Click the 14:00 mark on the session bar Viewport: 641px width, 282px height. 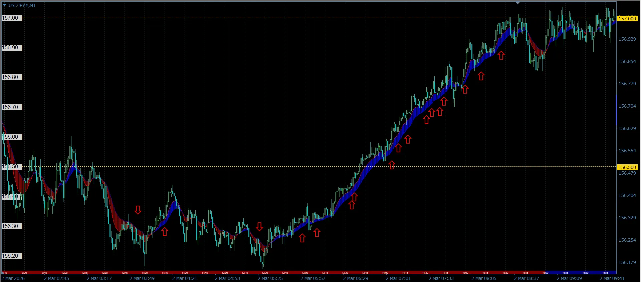click(385, 273)
